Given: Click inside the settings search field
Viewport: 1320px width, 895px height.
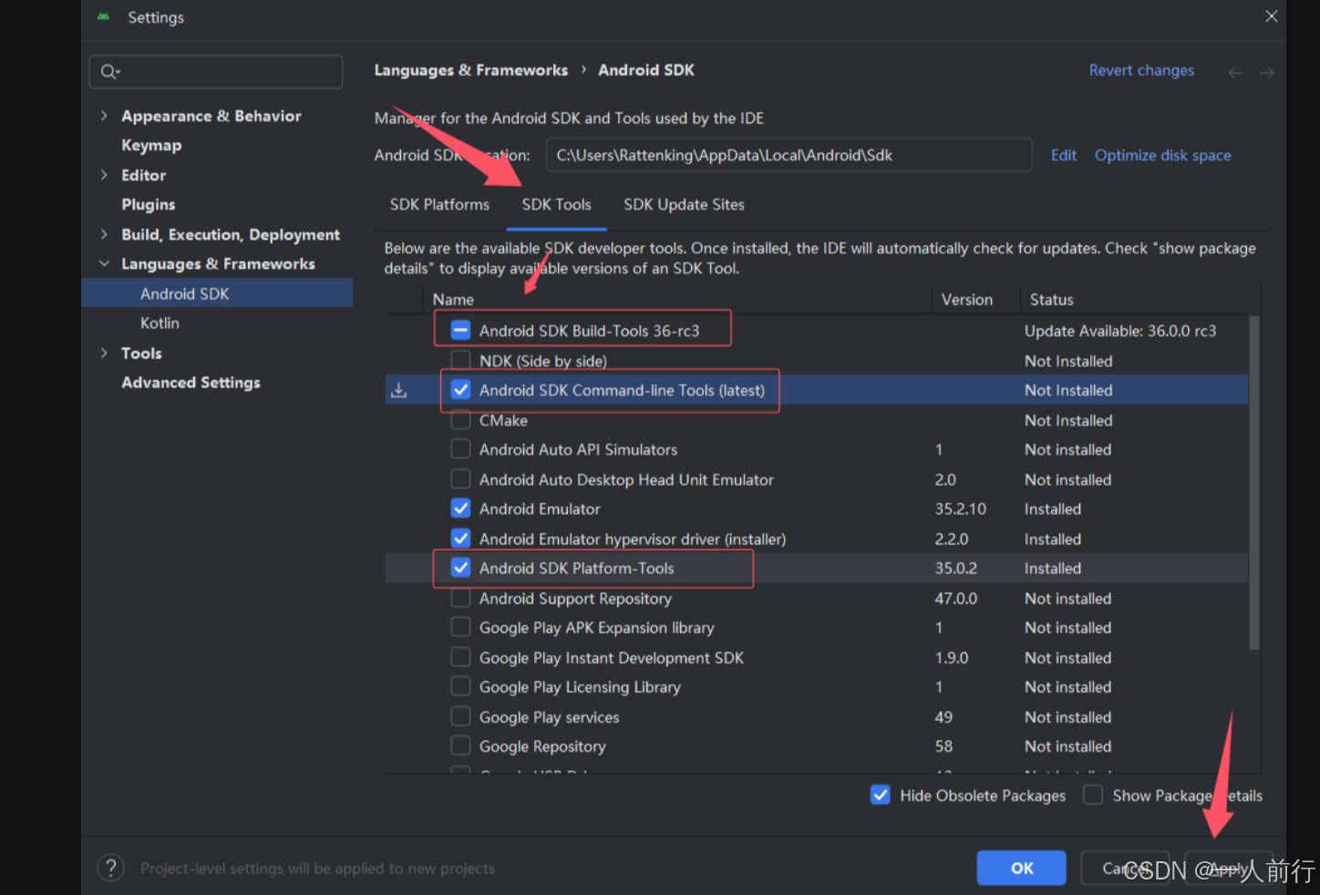Looking at the screenshot, I should [x=216, y=72].
